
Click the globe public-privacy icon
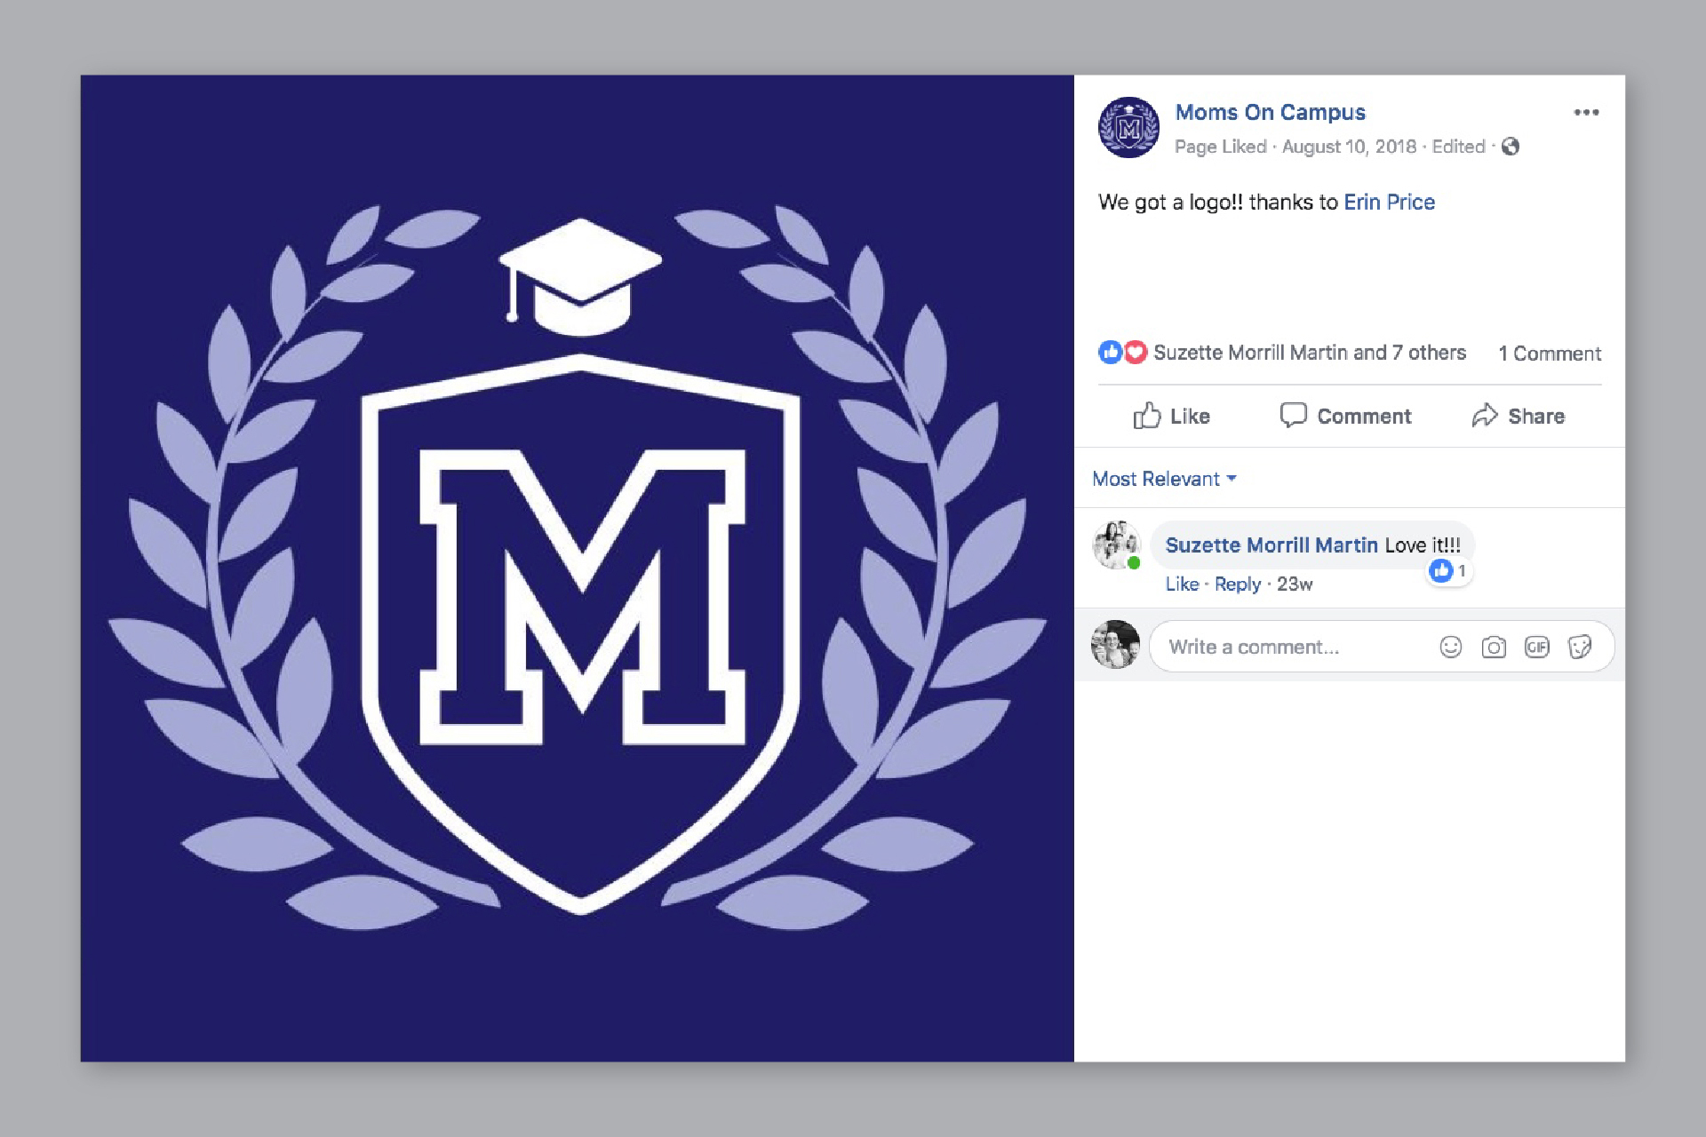pos(1511,147)
